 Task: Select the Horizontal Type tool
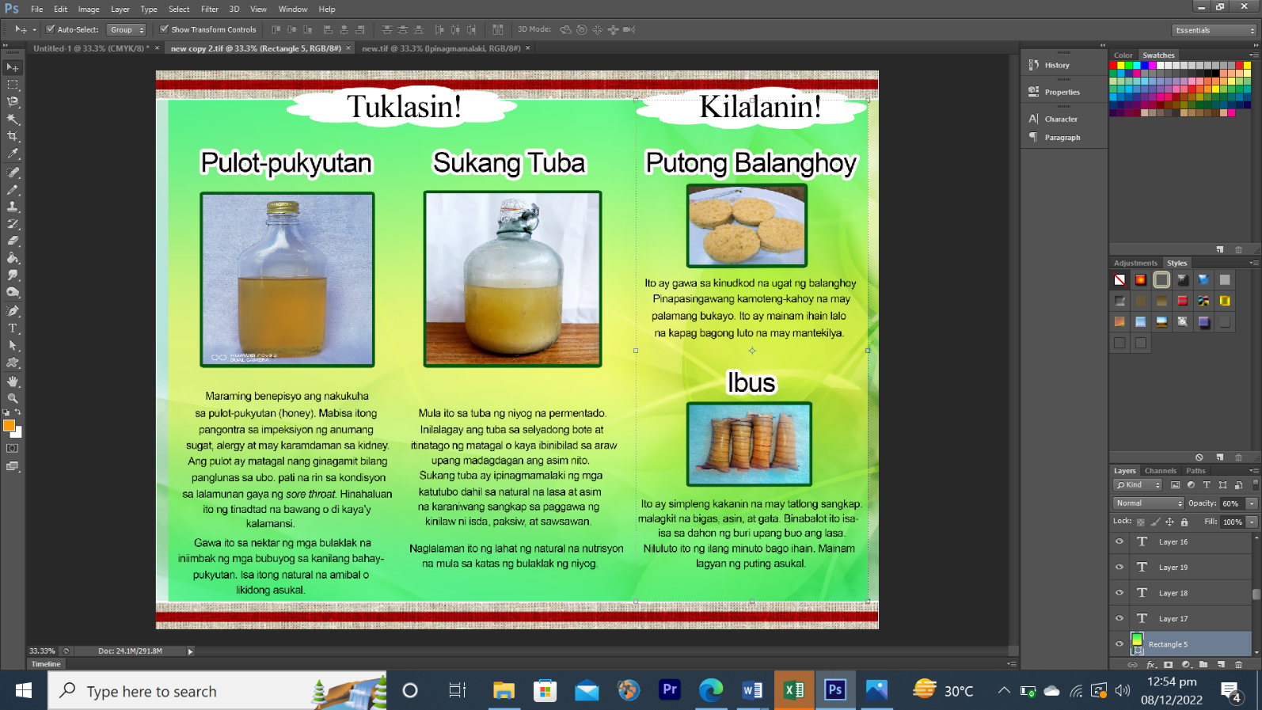pos(13,328)
